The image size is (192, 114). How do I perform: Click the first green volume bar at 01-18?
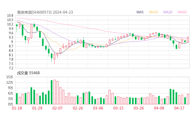[17, 99]
